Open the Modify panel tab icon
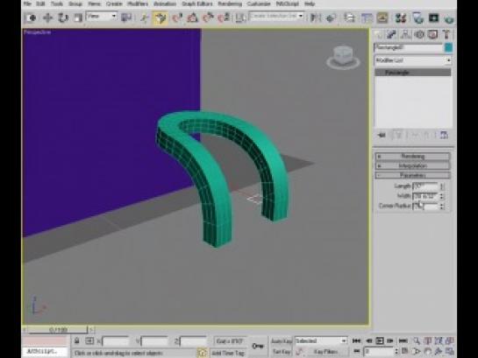The height and width of the screenshot is (358, 478). coord(392,35)
